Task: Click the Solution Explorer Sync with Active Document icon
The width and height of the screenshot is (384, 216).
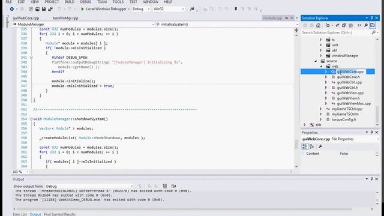Action: [337, 25]
